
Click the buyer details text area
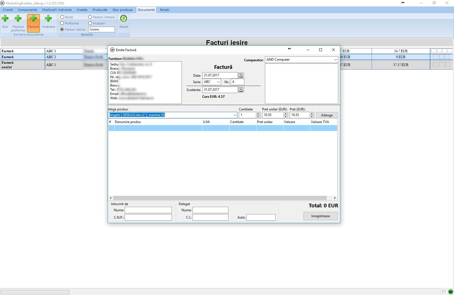click(x=301, y=84)
